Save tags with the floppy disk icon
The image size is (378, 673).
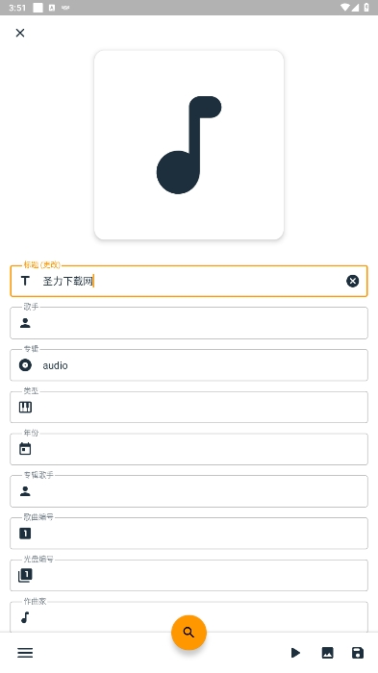point(358,653)
